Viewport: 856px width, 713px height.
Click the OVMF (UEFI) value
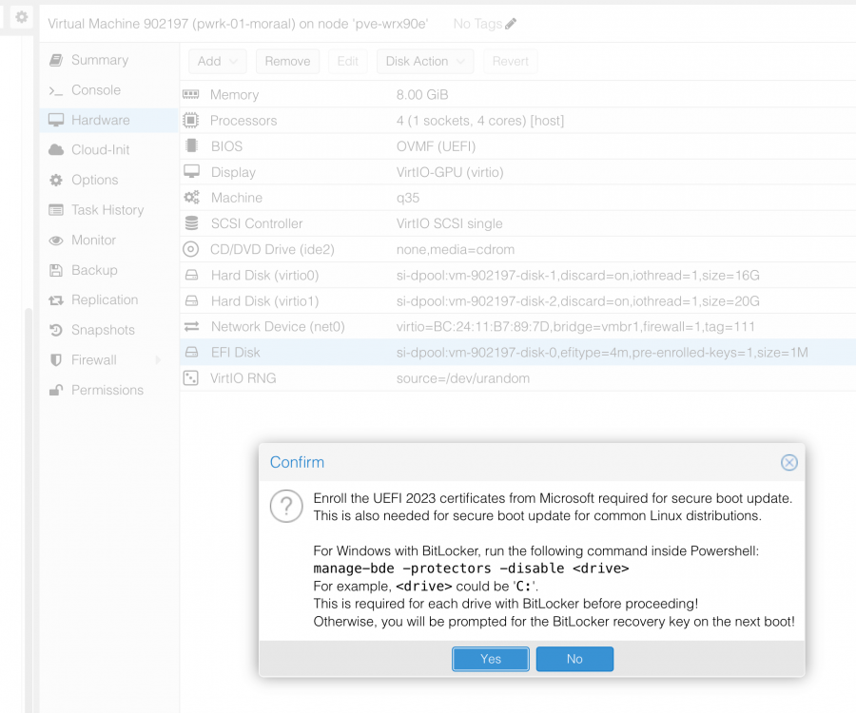(x=436, y=146)
